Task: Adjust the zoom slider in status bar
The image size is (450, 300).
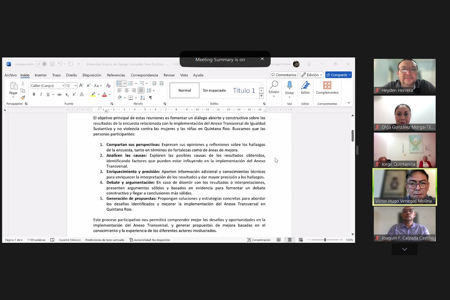Action: (325, 240)
